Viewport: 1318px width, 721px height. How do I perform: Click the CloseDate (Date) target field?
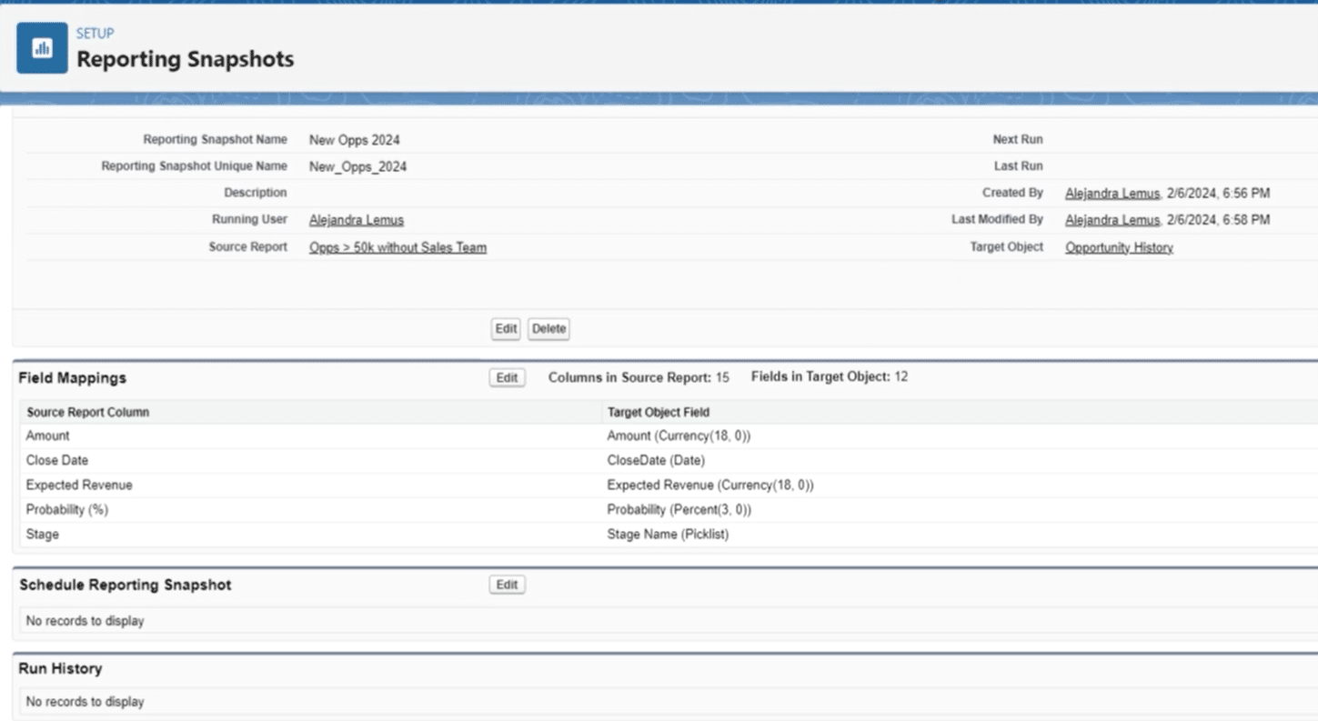[x=655, y=460]
